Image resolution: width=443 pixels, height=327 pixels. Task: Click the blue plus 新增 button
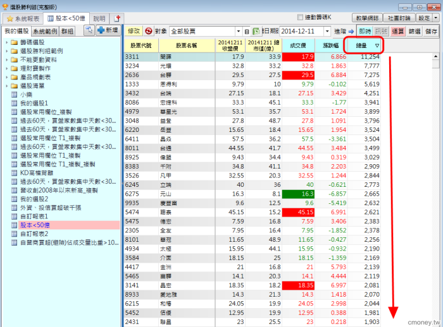click(x=108, y=30)
